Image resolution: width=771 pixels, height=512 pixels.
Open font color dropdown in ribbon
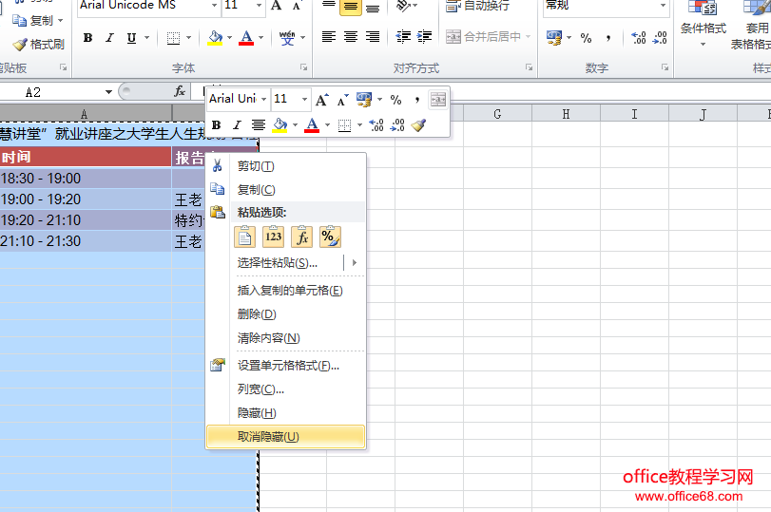pyautogui.click(x=261, y=38)
